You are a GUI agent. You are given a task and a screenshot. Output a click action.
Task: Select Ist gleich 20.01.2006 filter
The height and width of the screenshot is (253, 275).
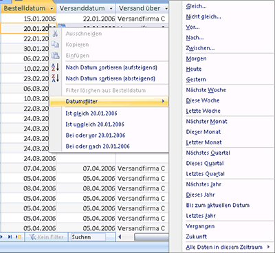tap(91, 113)
